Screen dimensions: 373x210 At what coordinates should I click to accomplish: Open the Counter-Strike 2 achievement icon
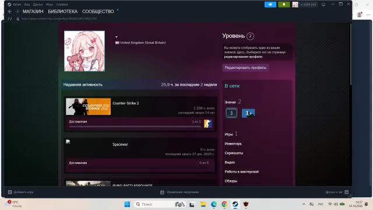click(x=208, y=124)
